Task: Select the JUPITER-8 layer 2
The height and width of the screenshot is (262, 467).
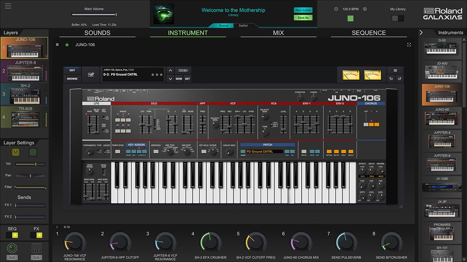Action: point(24,71)
